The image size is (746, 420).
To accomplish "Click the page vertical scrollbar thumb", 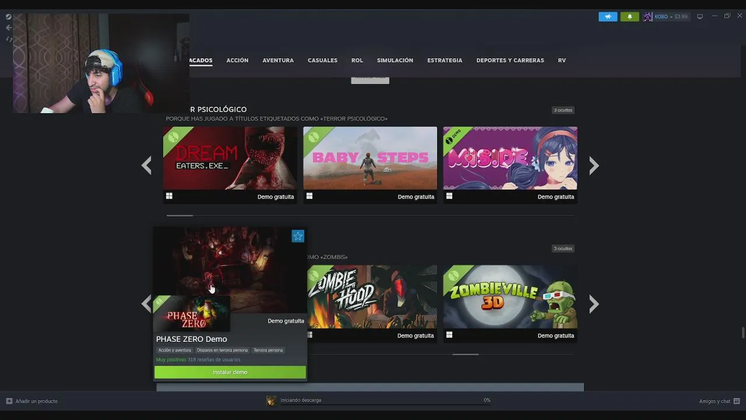I will pyautogui.click(x=743, y=332).
